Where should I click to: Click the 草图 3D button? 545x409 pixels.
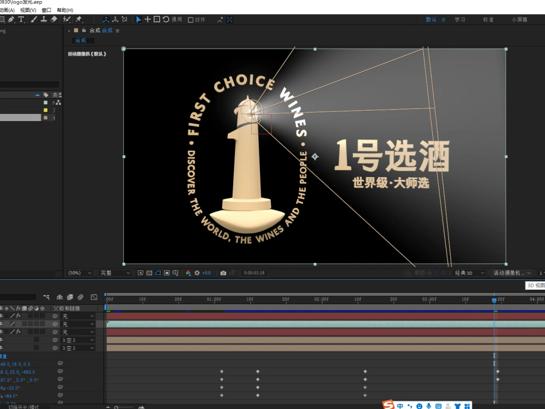pyautogui.click(x=419, y=273)
